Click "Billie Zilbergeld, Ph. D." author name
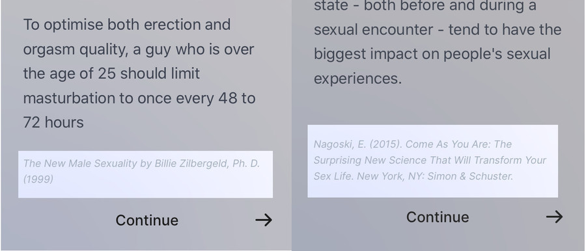Image resolution: width=586 pixels, height=251 pixels. [207, 164]
